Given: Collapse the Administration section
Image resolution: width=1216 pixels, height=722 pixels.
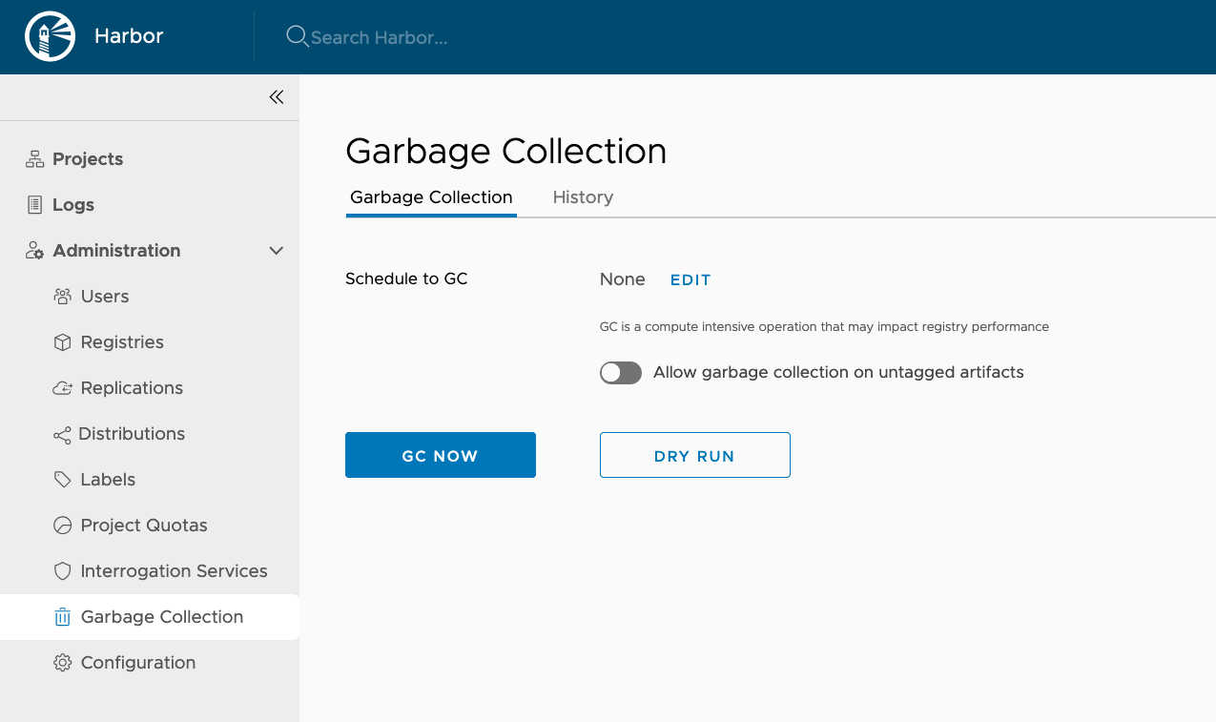Looking at the screenshot, I should click(x=276, y=250).
